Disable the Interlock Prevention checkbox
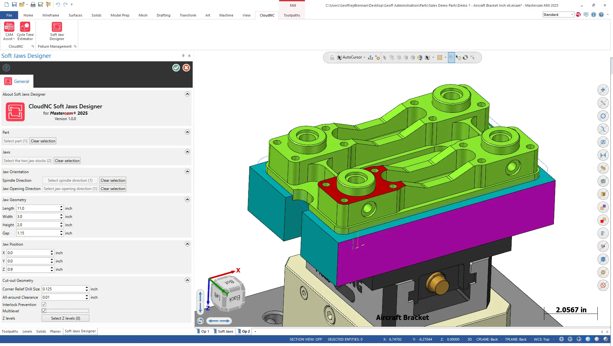Viewport: 613px width, 346px height. [44, 304]
